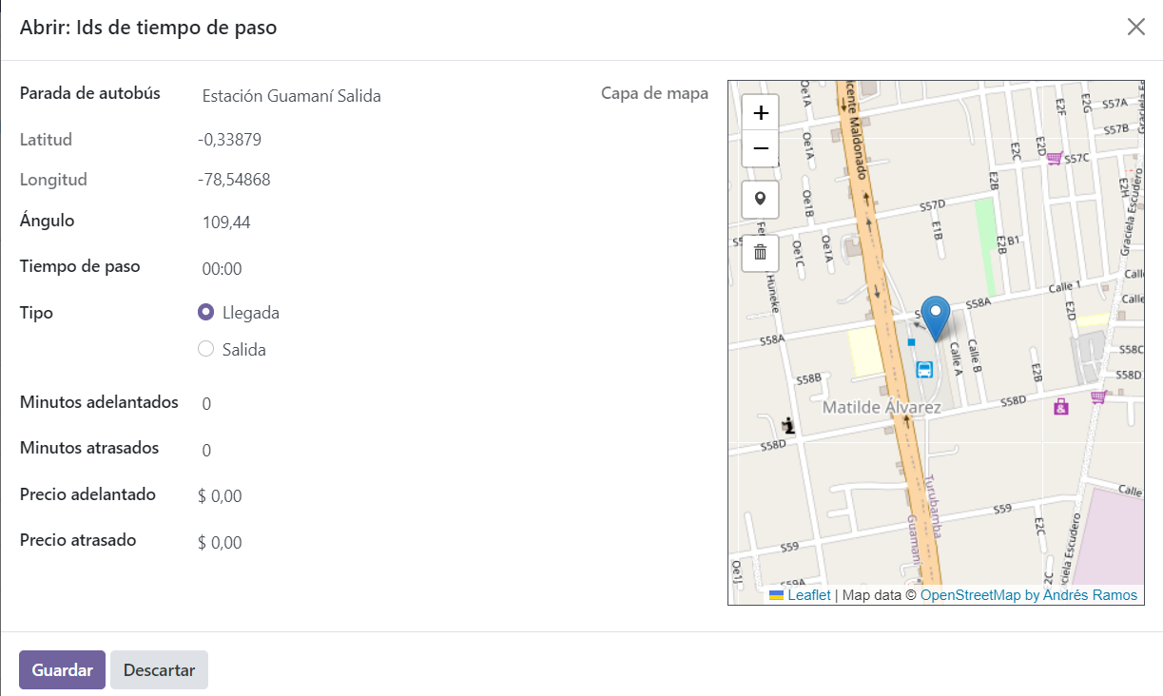Click the Longitud value -78,54868
The width and height of the screenshot is (1163, 696).
pyautogui.click(x=234, y=180)
